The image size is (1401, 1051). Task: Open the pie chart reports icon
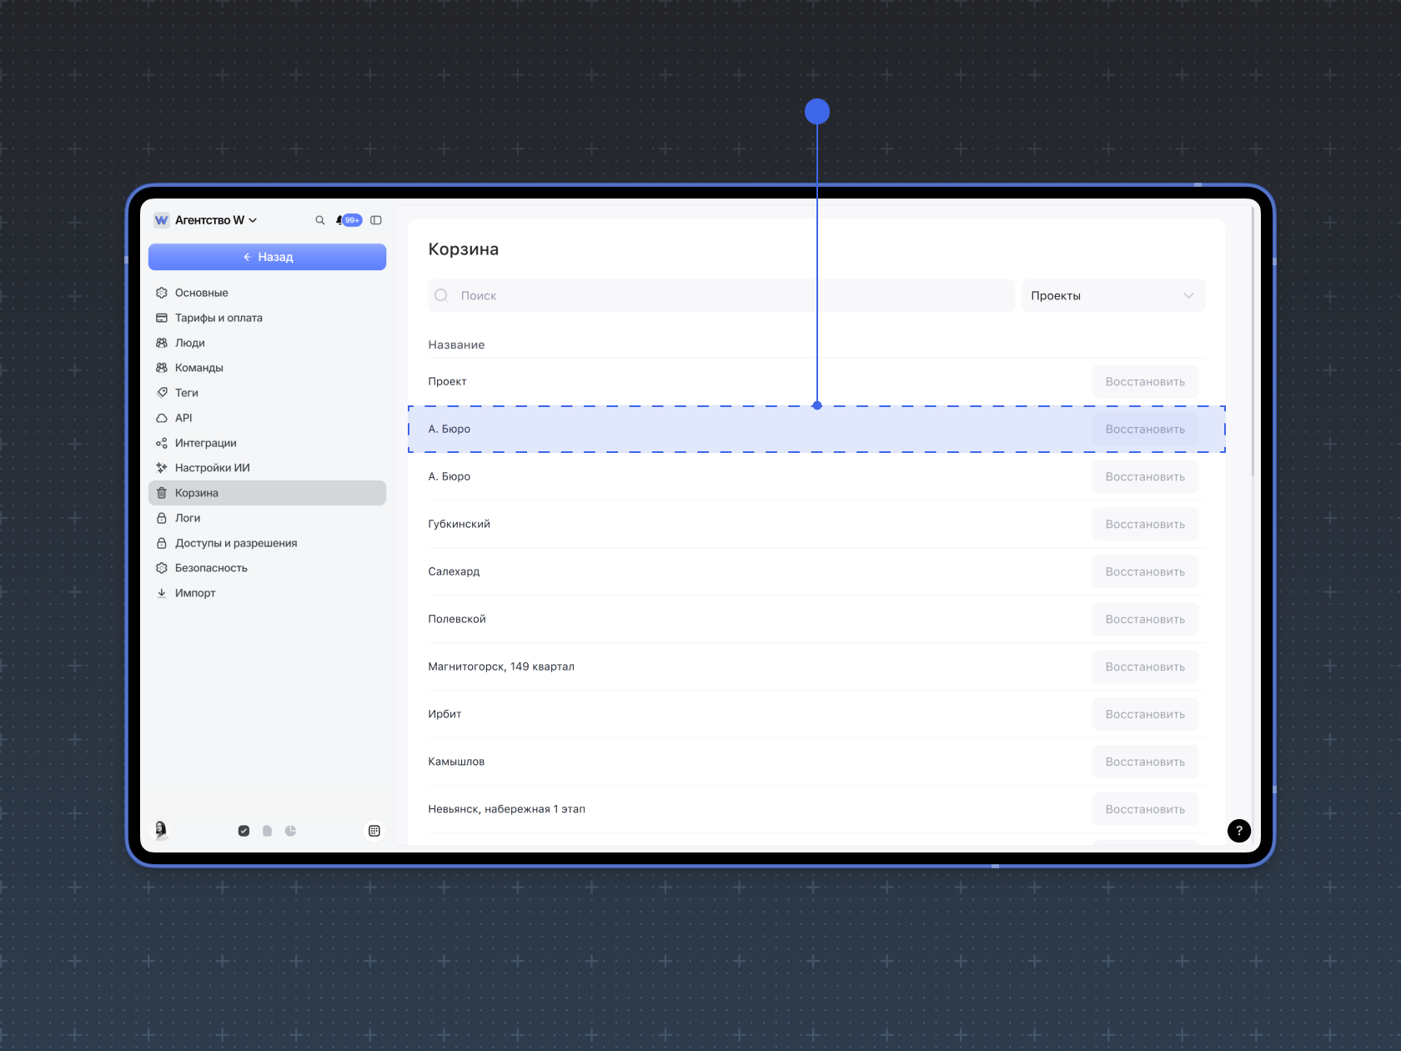[x=290, y=831]
